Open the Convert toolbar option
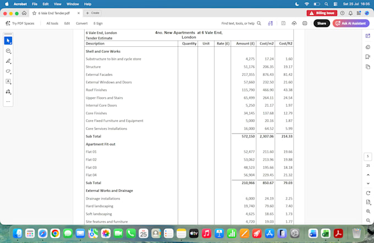The image size is (374, 243). click(81, 24)
